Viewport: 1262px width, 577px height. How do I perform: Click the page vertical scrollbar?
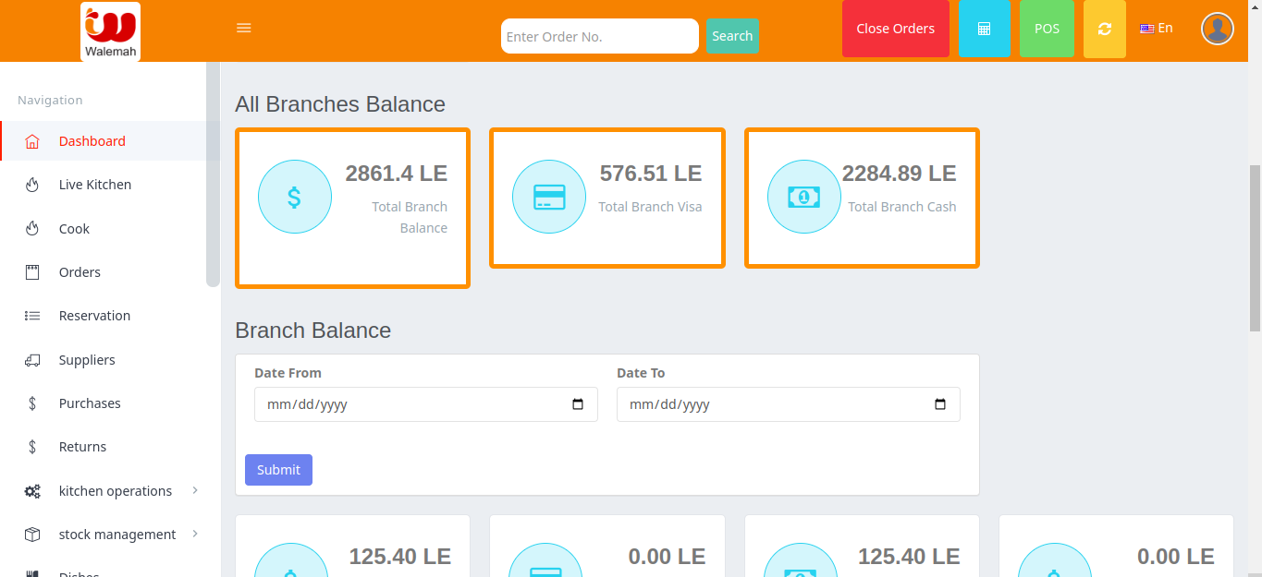(x=1255, y=247)
